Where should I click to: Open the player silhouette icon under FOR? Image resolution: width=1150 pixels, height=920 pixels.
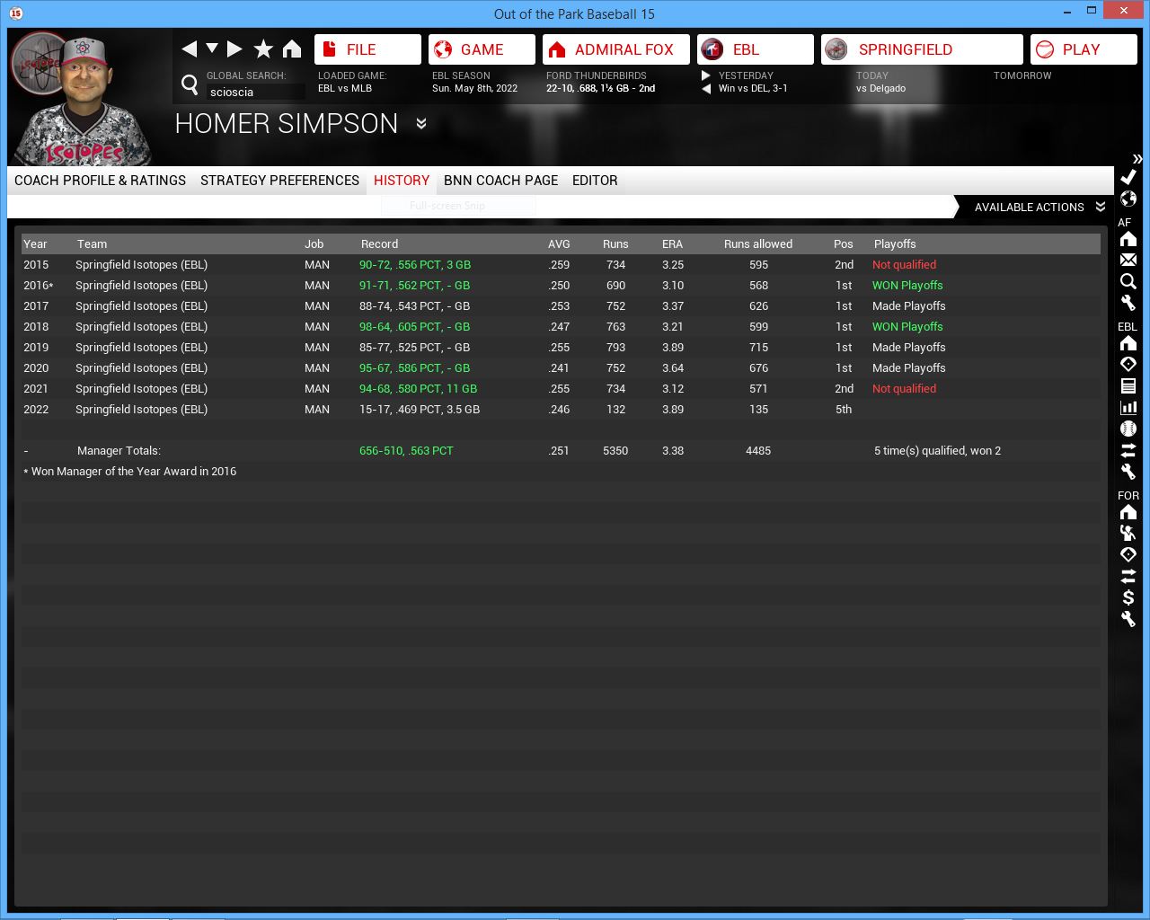(x=1128, y=533)
